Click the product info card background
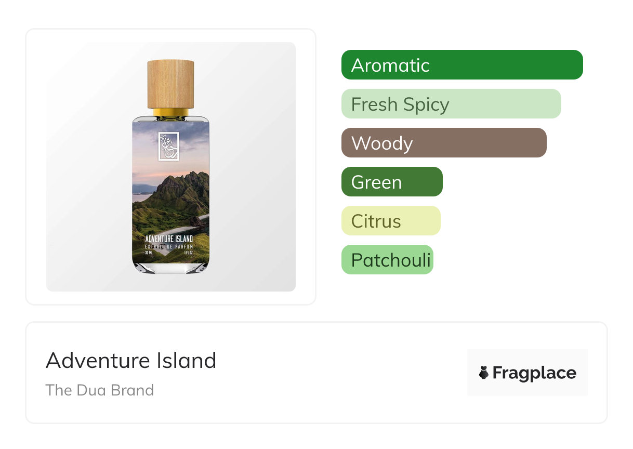The height and width of the screenshot is (449, 633). point(316,373)
